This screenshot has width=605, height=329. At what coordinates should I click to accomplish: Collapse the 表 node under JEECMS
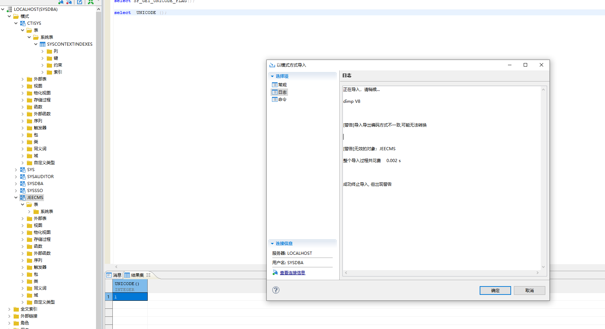click(23, 205)
